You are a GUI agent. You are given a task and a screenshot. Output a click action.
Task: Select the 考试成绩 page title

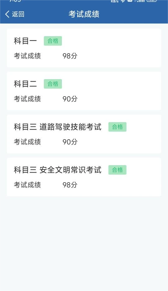pos(84,14)
